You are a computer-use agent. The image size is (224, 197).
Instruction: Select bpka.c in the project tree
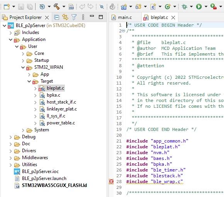[x=53, y=95]
